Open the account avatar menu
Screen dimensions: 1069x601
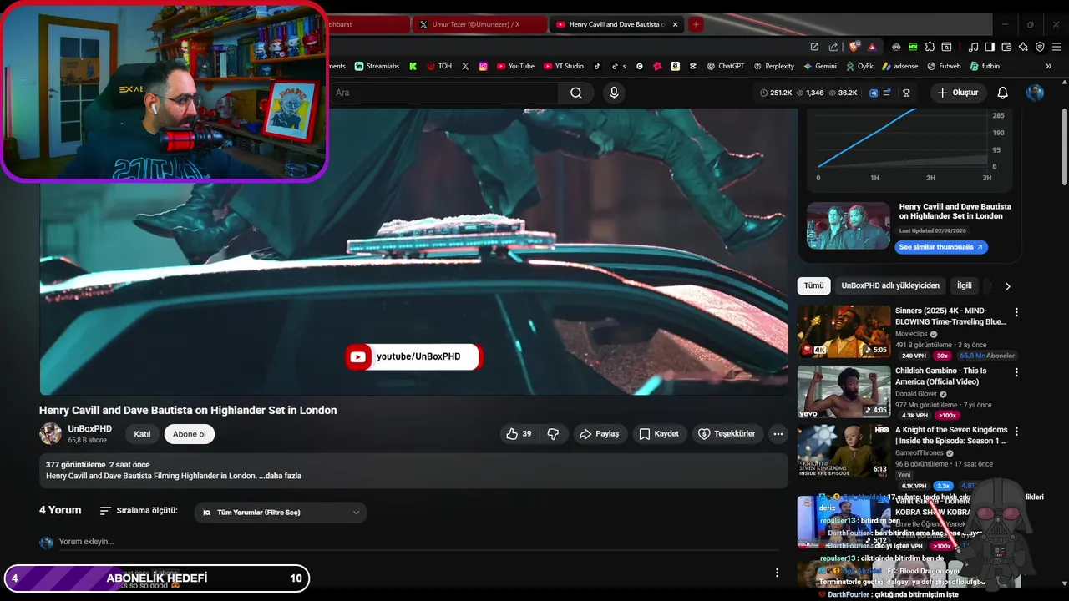click(x=1035, y=93)
